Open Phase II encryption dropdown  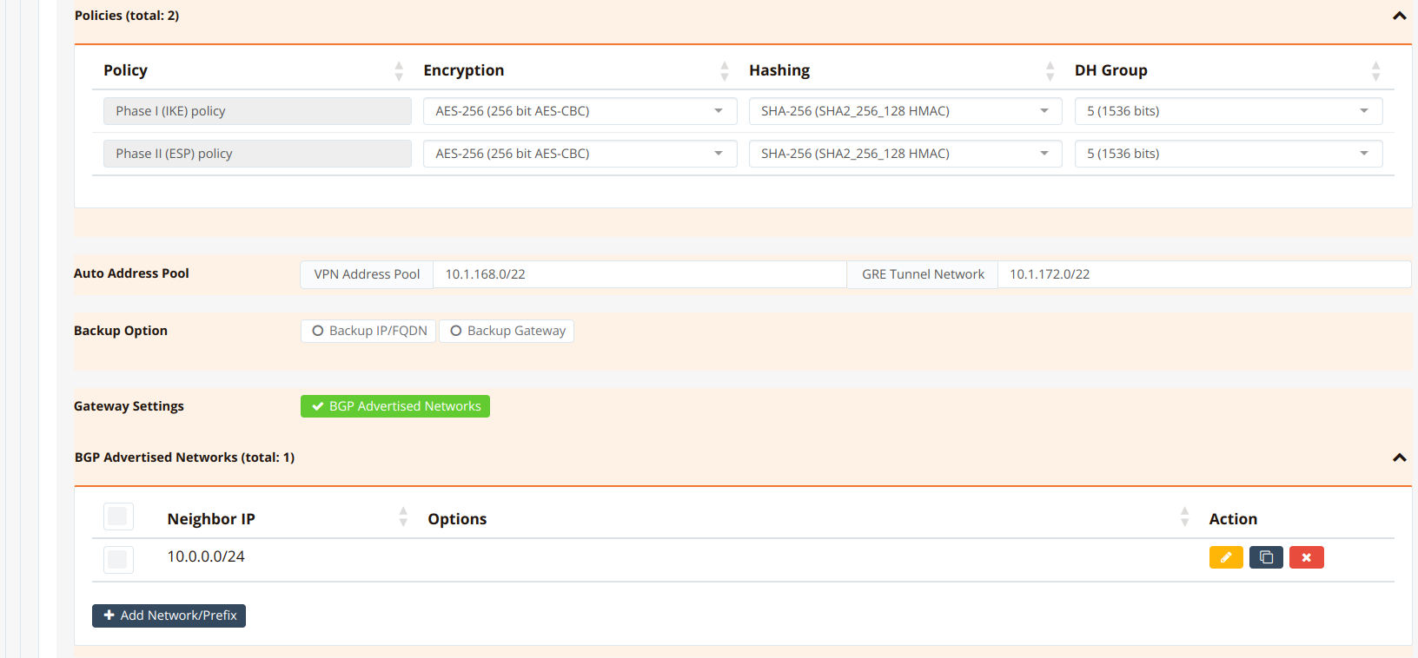580,154
